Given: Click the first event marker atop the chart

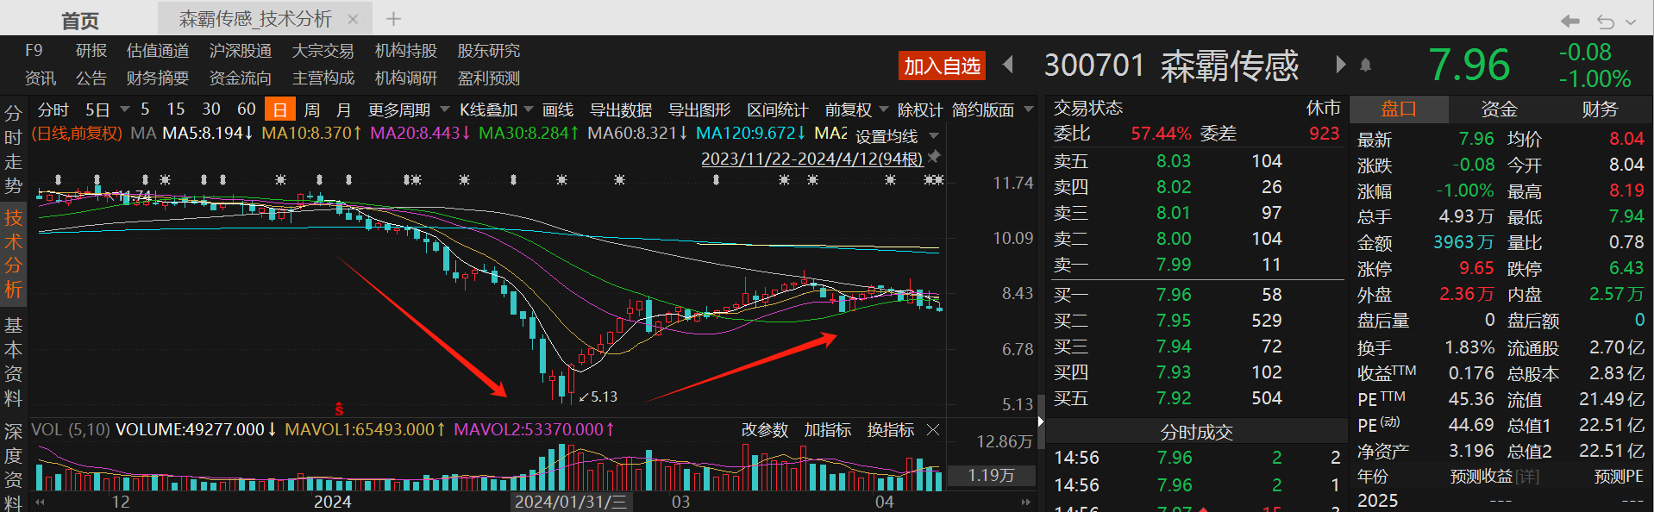Looking at the screenshot, I should click(58, 179).
